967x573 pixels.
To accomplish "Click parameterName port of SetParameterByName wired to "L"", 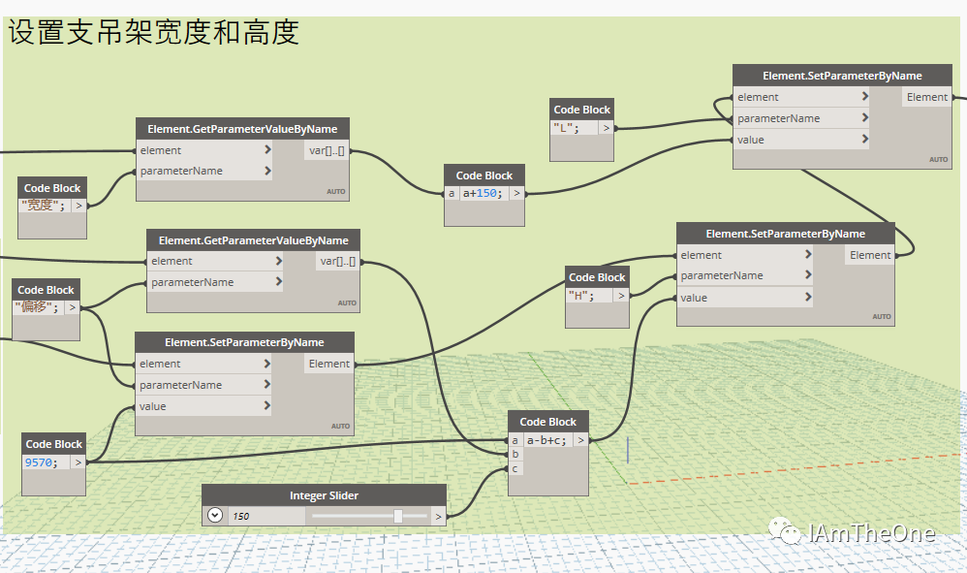I will (x=801, y=118).
